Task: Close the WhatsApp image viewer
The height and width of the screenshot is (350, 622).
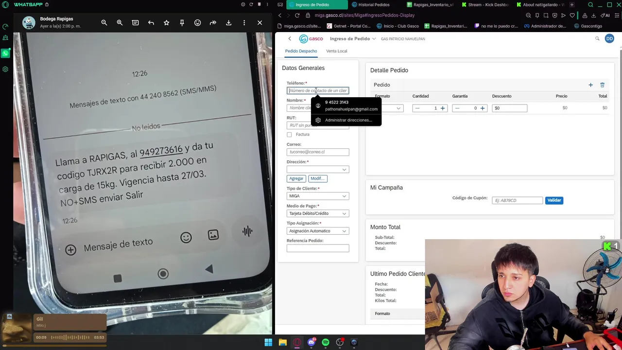Action: (259, 23)
